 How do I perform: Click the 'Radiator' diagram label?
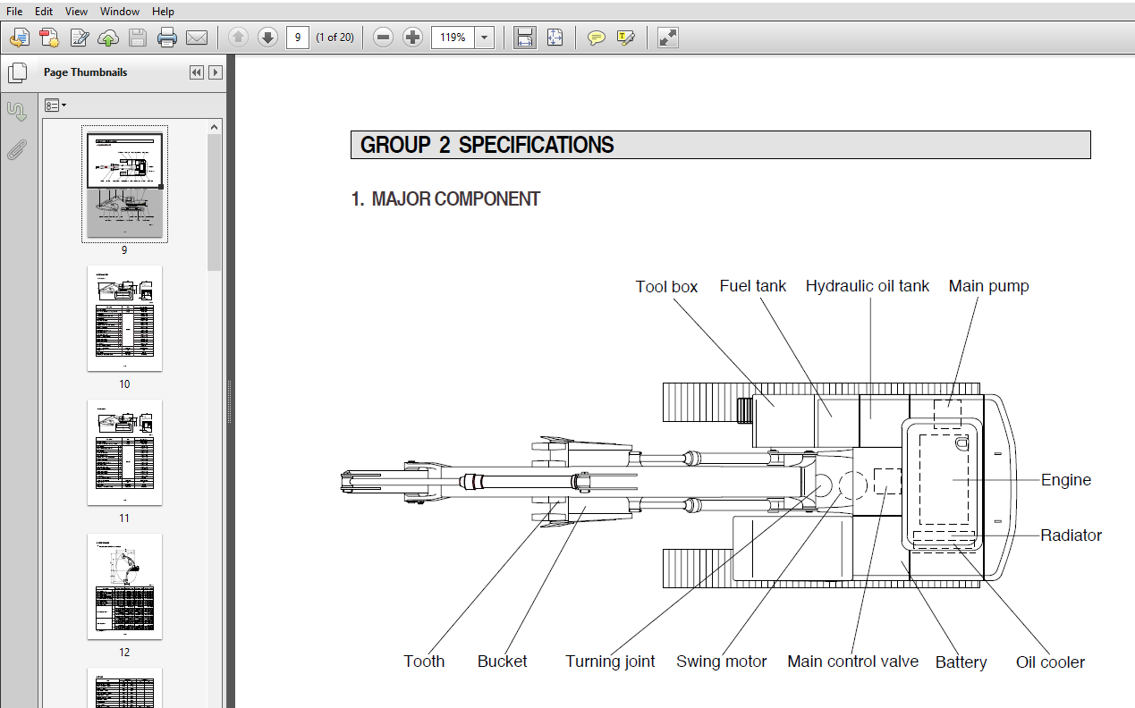coord(1071,535)
